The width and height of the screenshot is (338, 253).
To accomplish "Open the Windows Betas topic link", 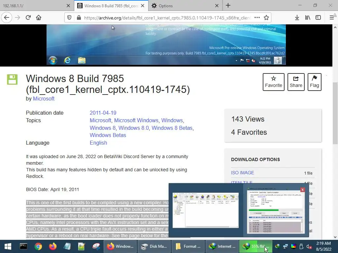I will 108,135.
